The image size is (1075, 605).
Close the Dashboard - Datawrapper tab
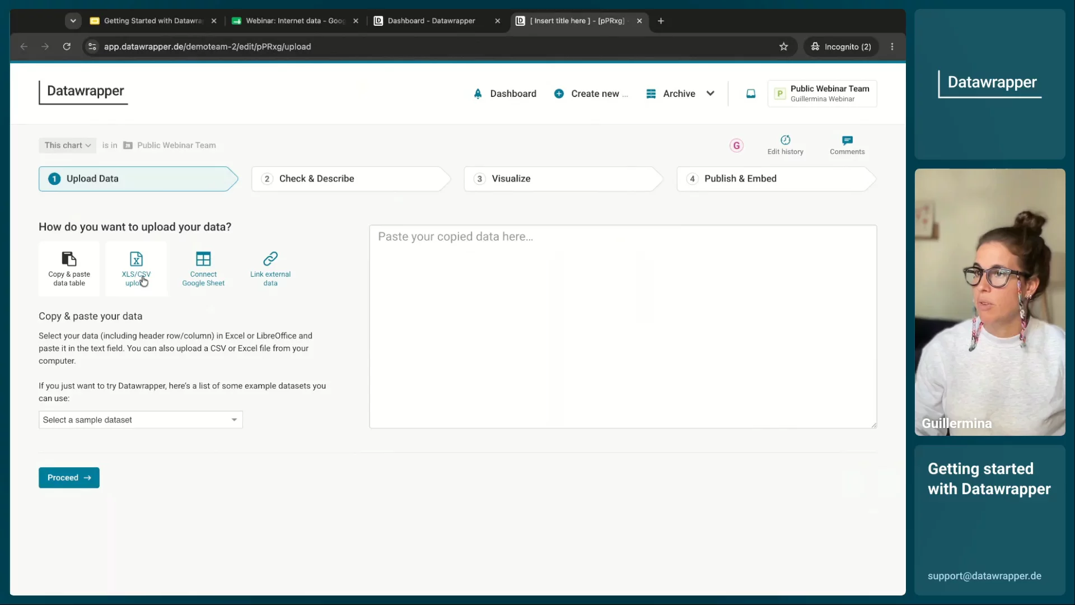tap(498, 21)
